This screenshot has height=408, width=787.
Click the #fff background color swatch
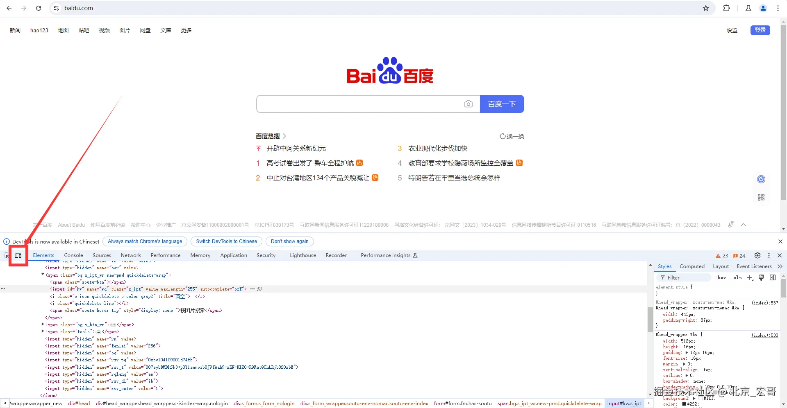(x=701, y=398)
